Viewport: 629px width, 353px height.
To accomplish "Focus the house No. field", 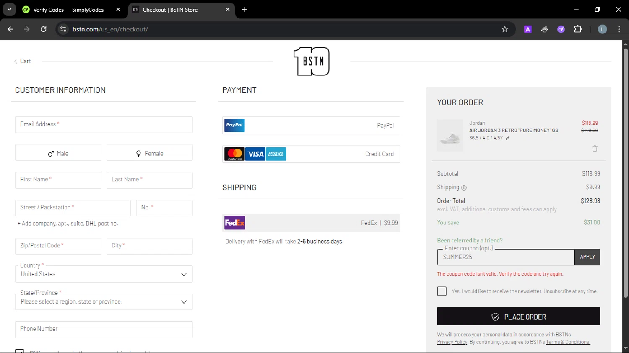I will click(164, 208).
